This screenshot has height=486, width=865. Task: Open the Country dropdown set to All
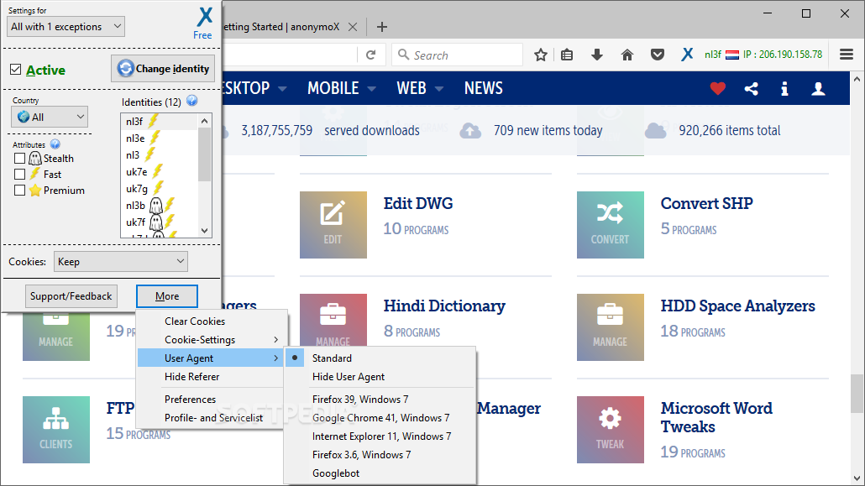(50, 117)
